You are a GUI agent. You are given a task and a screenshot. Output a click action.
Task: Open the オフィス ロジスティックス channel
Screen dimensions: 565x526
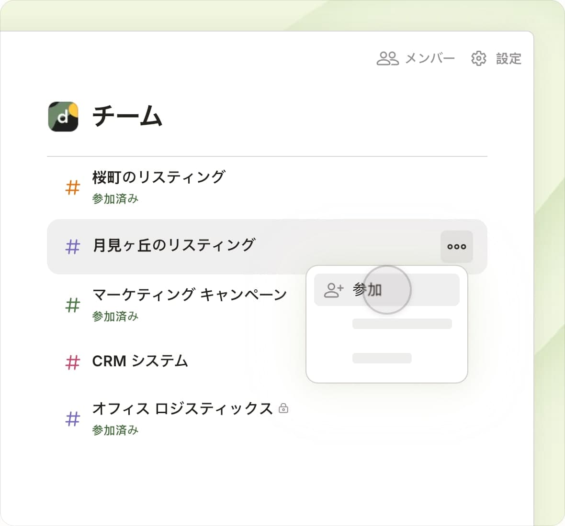pos(182,408)
